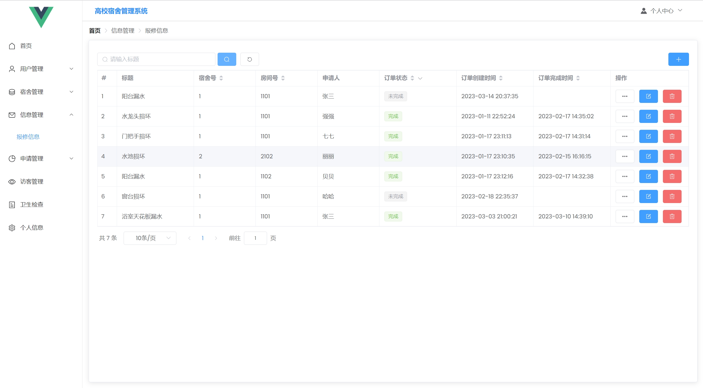703x388 pixels.
Task: Click the blue plus add button
Action: pyautogui.click(x=678, y=59)
